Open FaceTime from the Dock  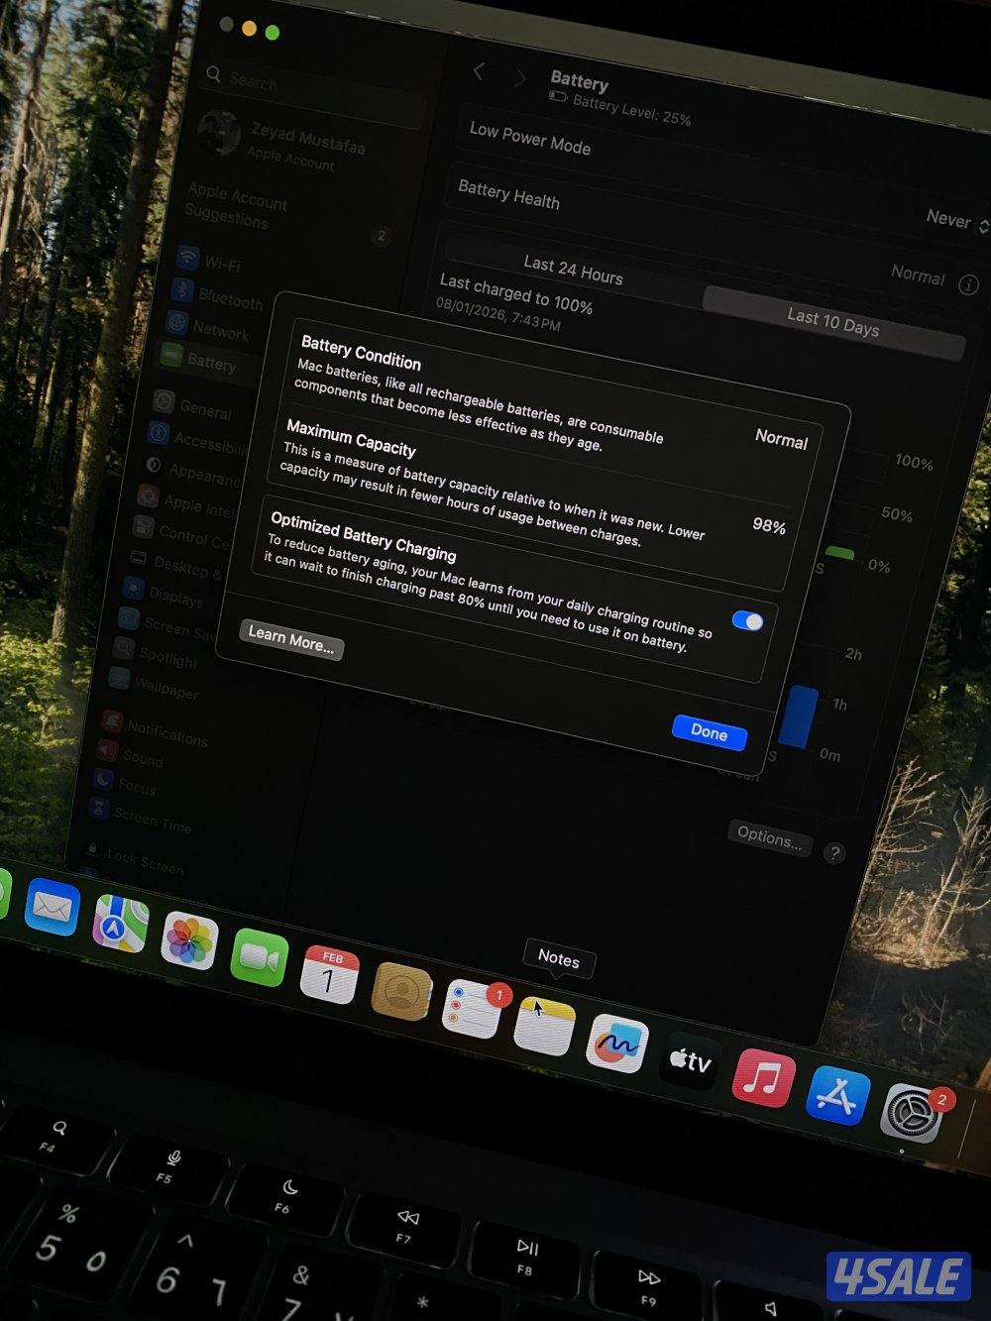(259, 959)
